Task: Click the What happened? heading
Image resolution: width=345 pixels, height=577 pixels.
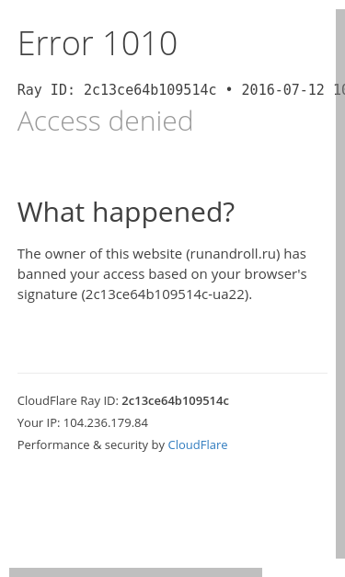Action: tap(126, 212)
